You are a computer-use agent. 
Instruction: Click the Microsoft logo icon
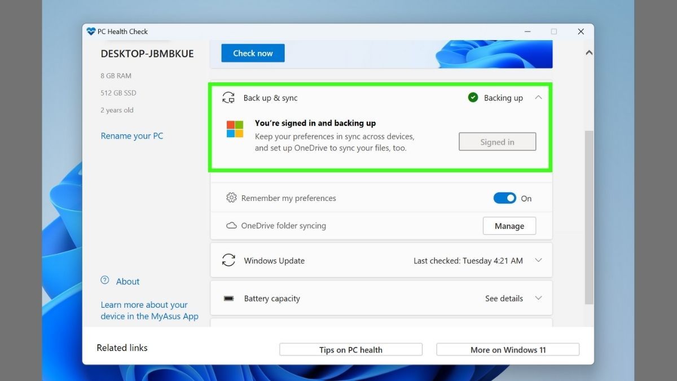235,129
